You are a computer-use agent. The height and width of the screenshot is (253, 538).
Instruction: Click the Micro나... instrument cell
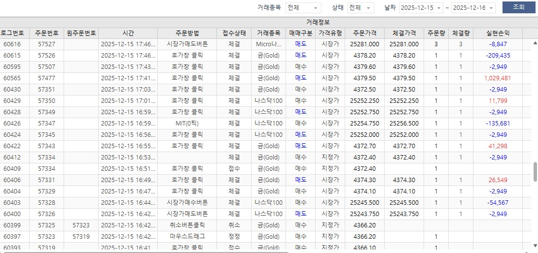click(x=268, y=44)
